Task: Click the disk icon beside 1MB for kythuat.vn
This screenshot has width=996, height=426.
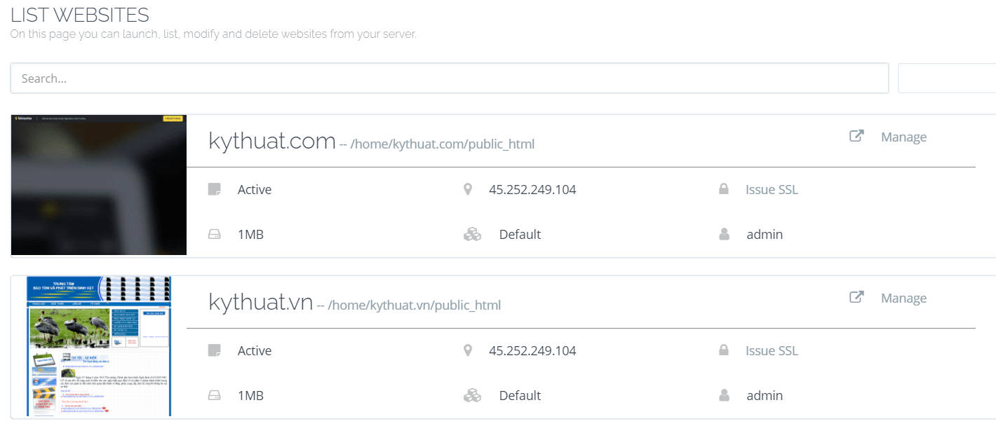Action: (215, 394)
